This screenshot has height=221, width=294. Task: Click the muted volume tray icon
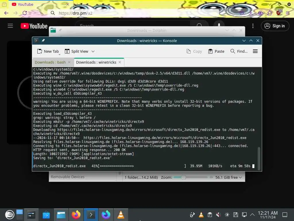[218, 215]
